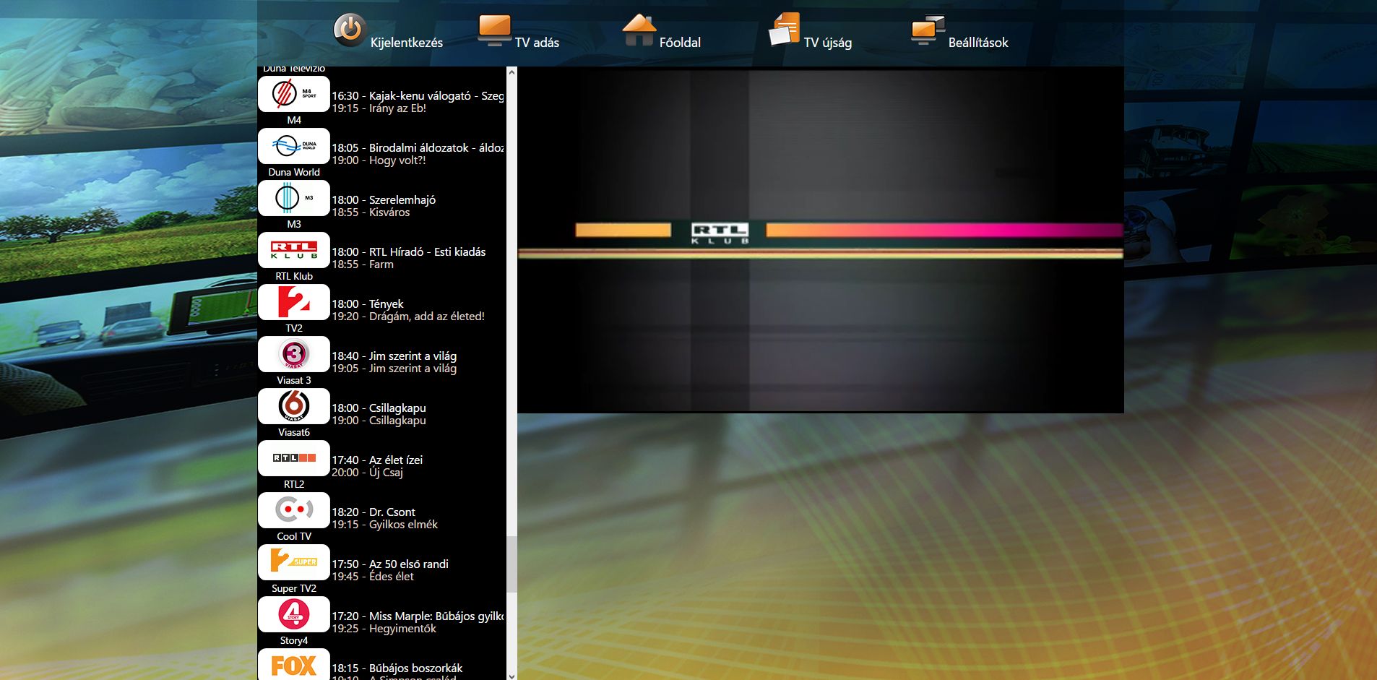Click the '19:15 - Gyilkos elmék' programme
Screen dimensions: 1377x680
(385, 525)
